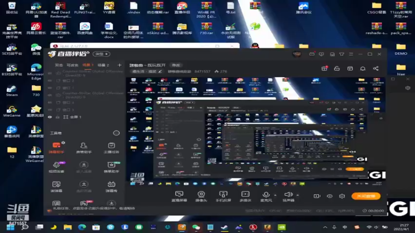Click room number 8471557 in the header
The width and height of the screenshot is (415, 233).
pos(202,71)
